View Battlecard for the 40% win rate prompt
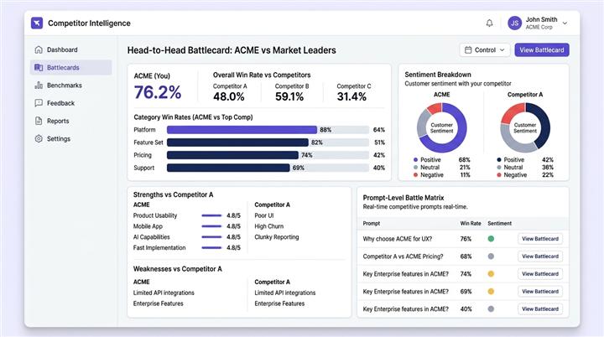Image resolution: width=604 pixels, height=337 pixels. click(x=540, y=308)
